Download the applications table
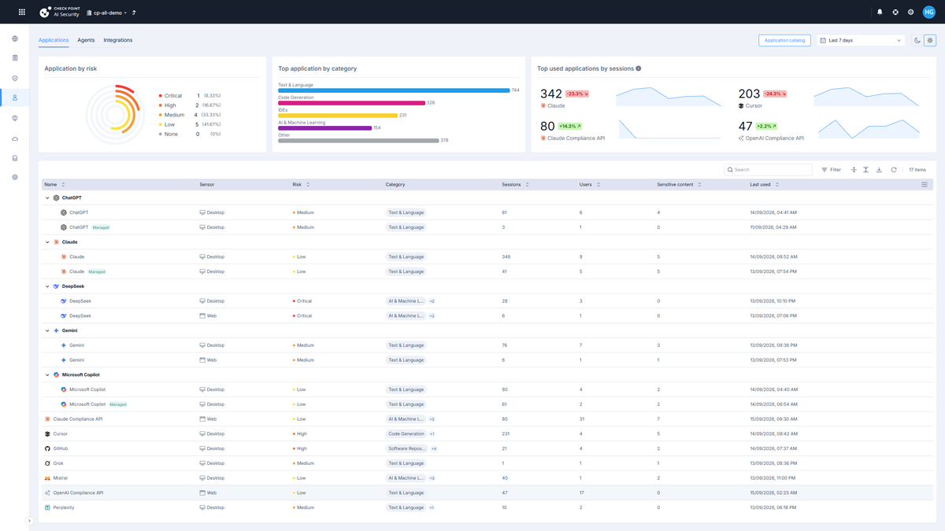The image size is (945, 531). 879,170
